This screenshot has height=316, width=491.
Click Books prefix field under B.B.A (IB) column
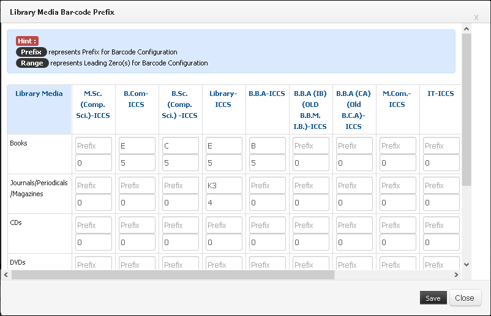(311, 145)
